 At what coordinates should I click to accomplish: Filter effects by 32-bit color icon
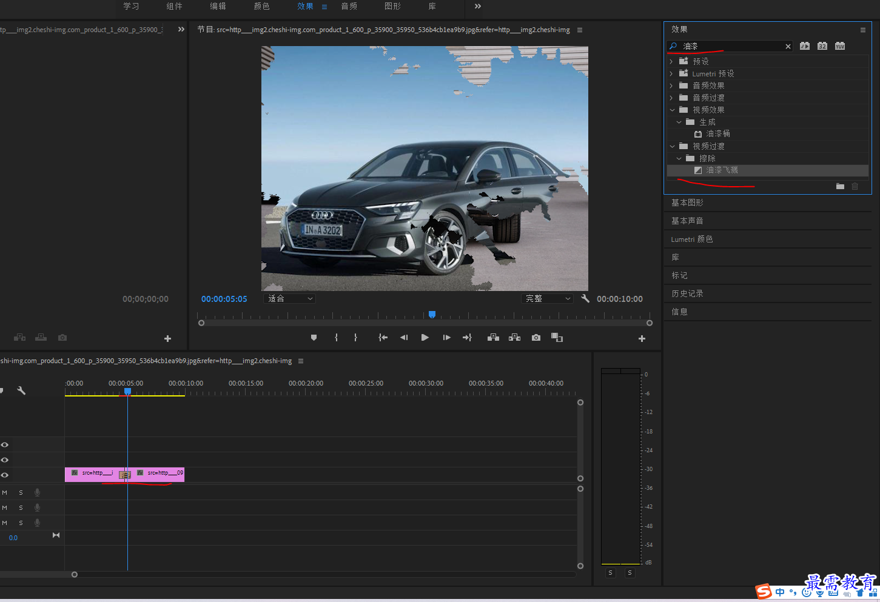(x=822, y=46)
